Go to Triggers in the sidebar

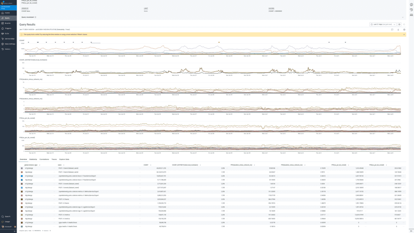[x=7, y=28]
